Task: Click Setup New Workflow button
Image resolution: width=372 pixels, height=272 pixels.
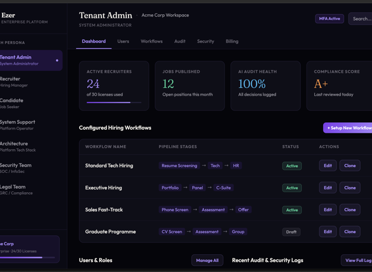Action: click(348, 128)
